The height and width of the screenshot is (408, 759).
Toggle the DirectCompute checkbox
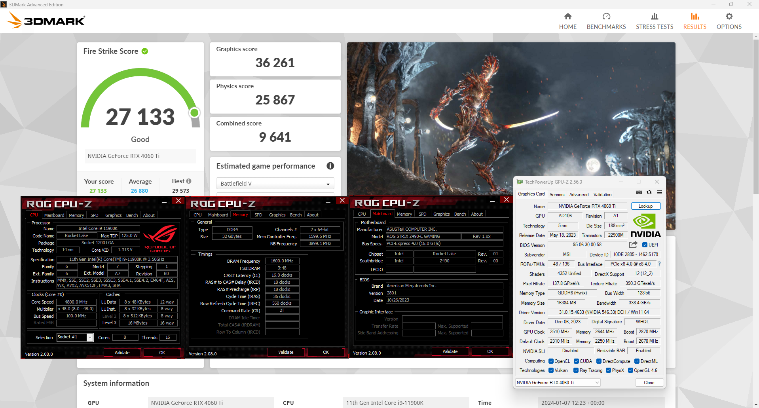click(599, 361)
